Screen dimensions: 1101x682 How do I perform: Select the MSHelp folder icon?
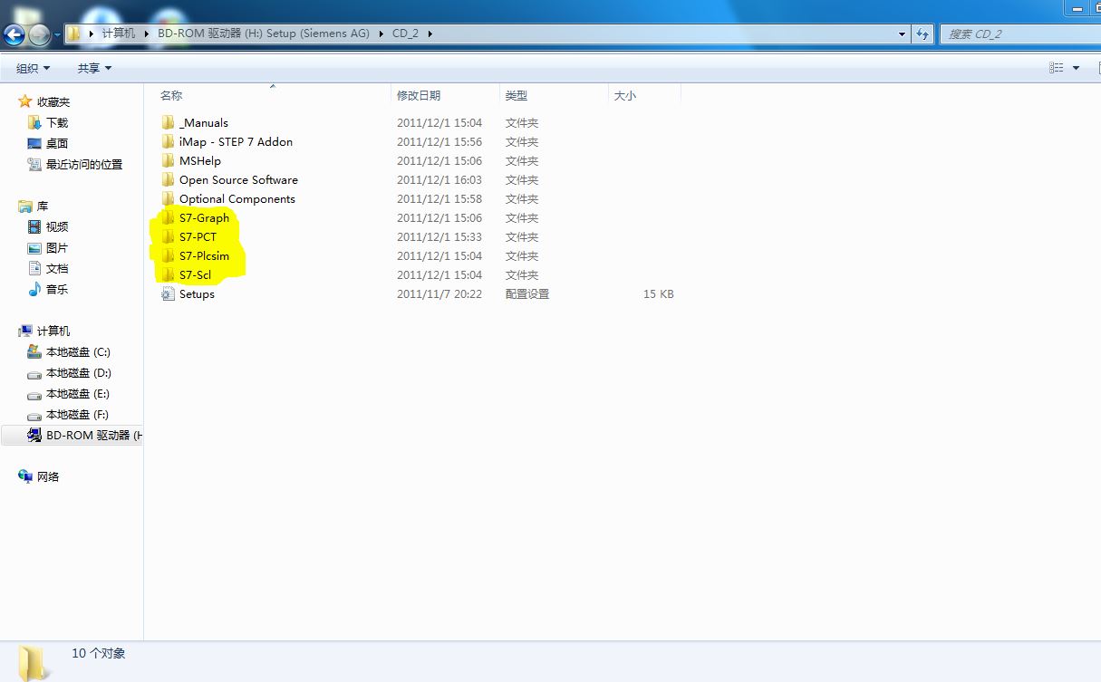tap(168, 160)
